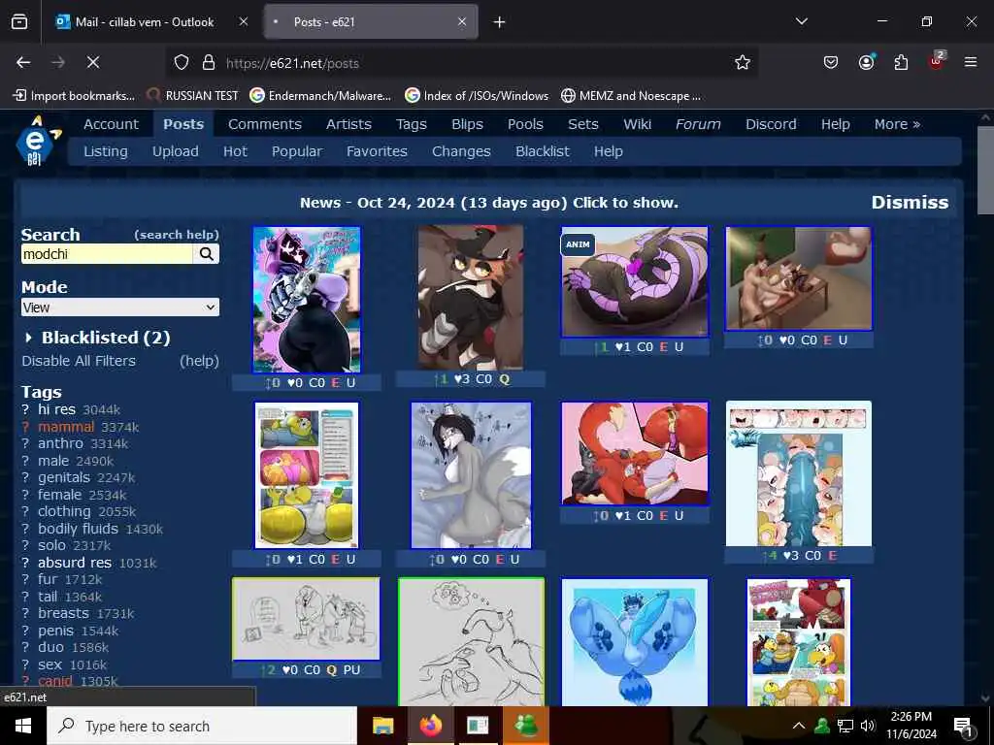Open the tracking protection shield
Screen dimensions: 994x745
coord(182,63)
